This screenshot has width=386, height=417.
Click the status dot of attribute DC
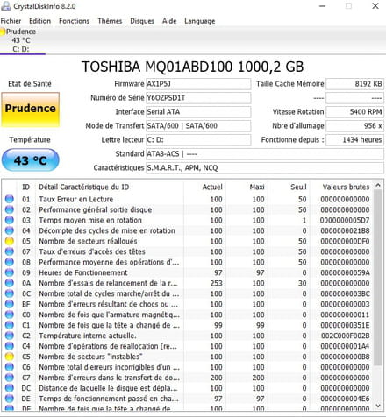click(10, 388)
